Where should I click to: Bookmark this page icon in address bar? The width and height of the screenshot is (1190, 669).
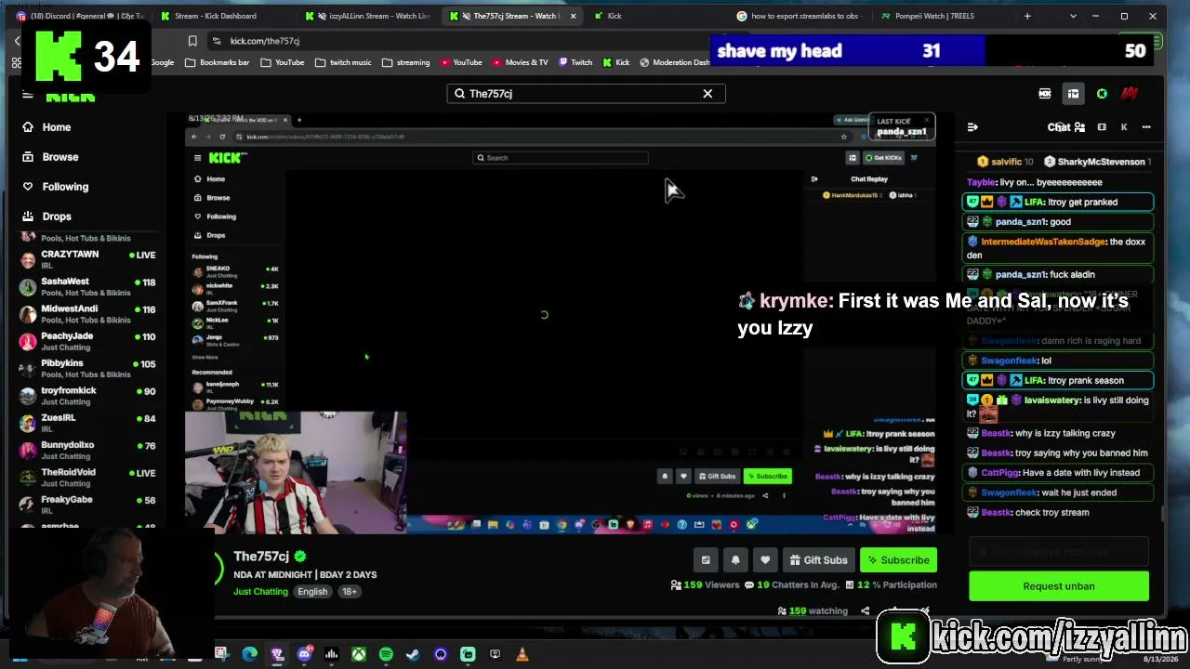pos(192,41)
